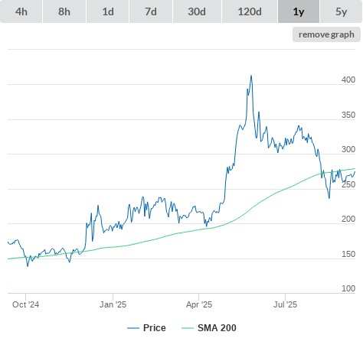
Task: Open the 7d time range tab
Action: [x=151, y=11]
